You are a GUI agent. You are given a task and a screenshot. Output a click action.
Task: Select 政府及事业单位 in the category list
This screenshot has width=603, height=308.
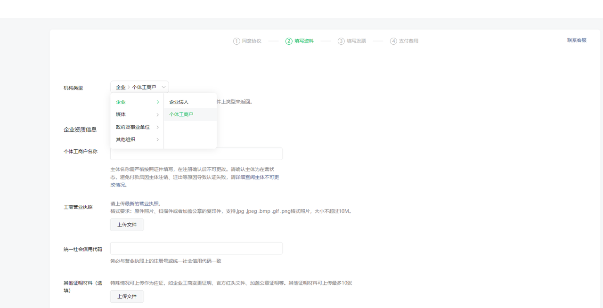(133, 127)
